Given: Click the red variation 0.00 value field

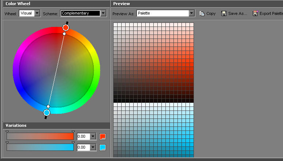Looking at the screenshot, I should coord(84,136).
